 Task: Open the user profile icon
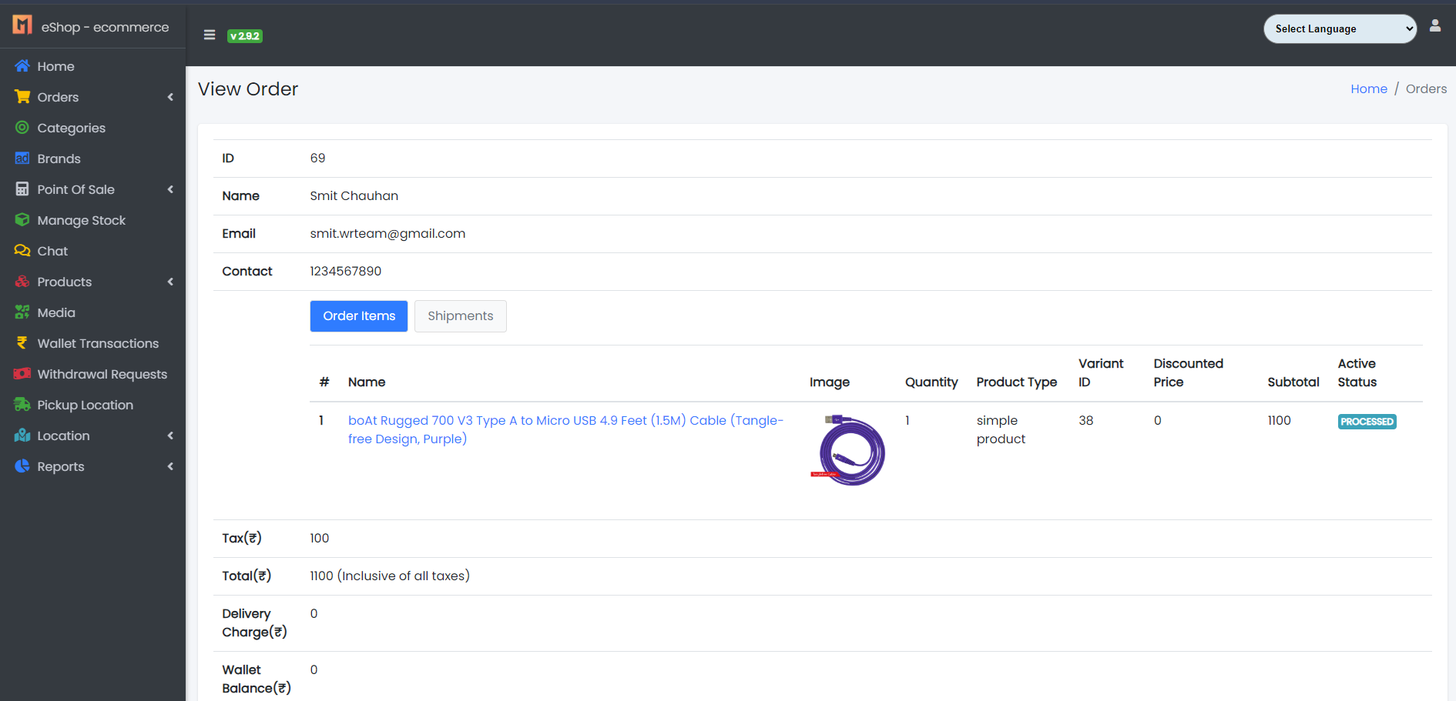[1434, 26]
